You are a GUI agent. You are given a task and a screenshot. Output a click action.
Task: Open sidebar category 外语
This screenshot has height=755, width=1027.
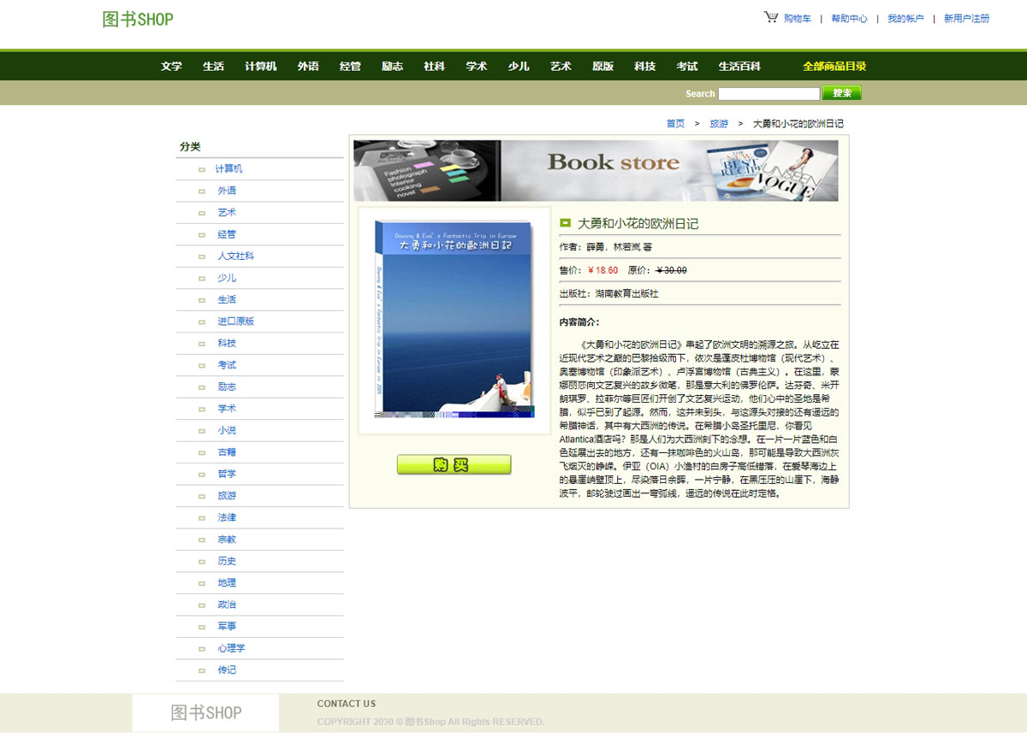[227, 191]
